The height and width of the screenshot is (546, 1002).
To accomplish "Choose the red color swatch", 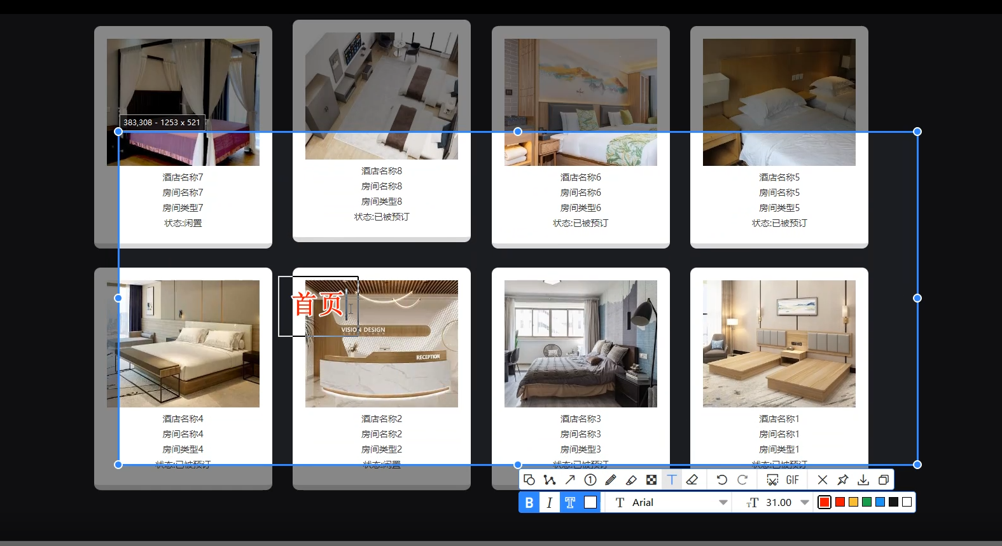I will (x=840, y=502).
